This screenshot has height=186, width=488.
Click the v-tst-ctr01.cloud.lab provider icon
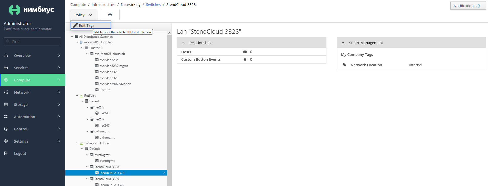click(x=81, y=42)
